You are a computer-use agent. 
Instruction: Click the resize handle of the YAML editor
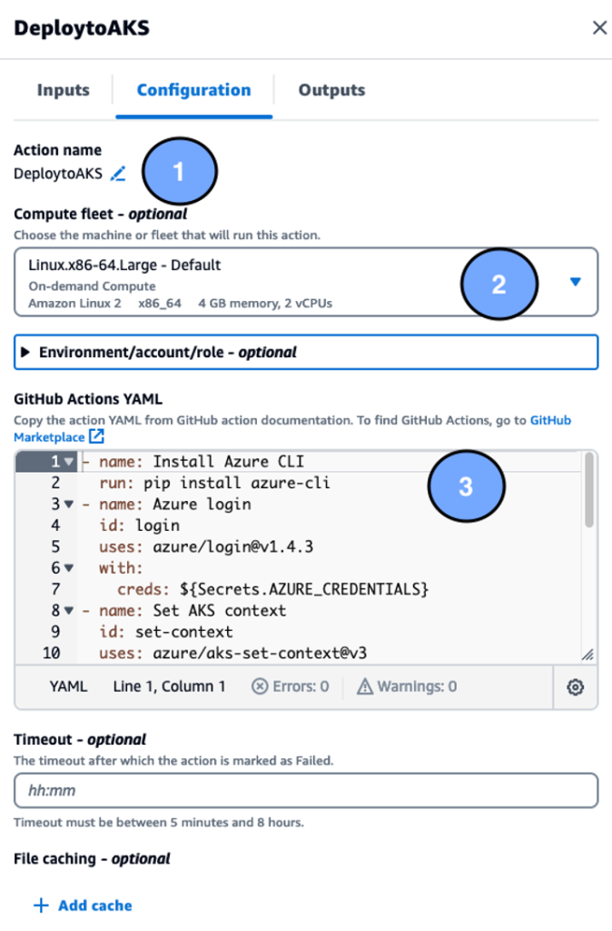588,654
